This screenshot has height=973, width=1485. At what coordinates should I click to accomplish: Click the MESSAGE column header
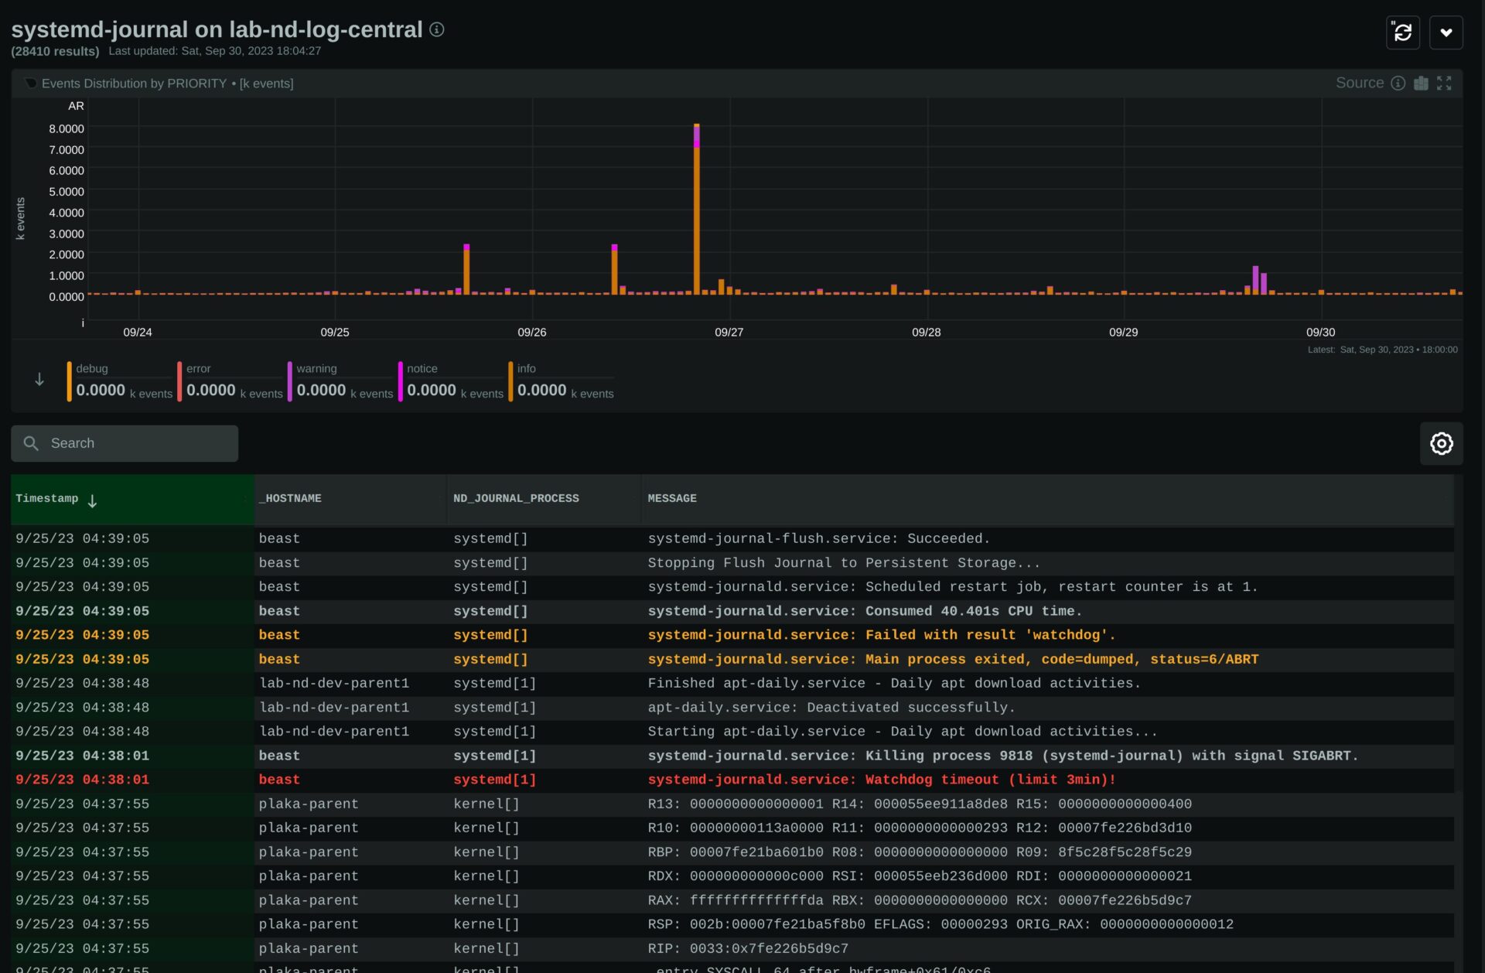(671, 499)
